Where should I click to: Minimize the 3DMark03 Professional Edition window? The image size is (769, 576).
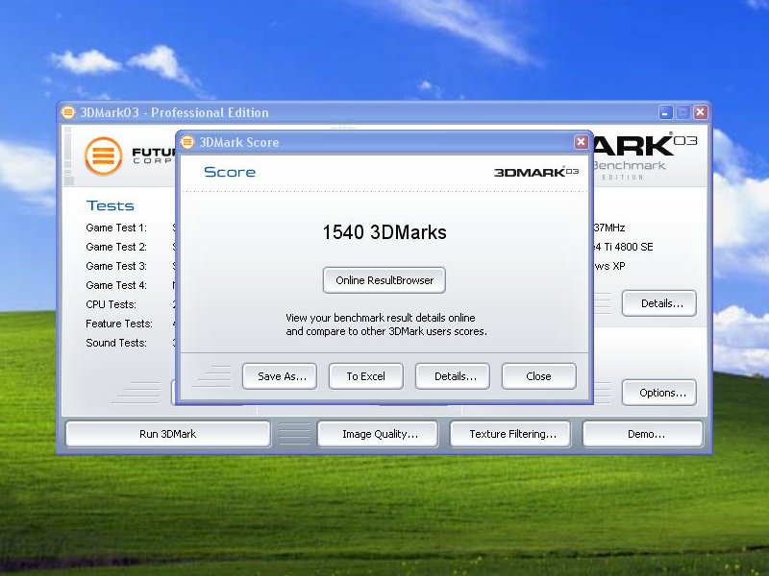coord(665,112)
